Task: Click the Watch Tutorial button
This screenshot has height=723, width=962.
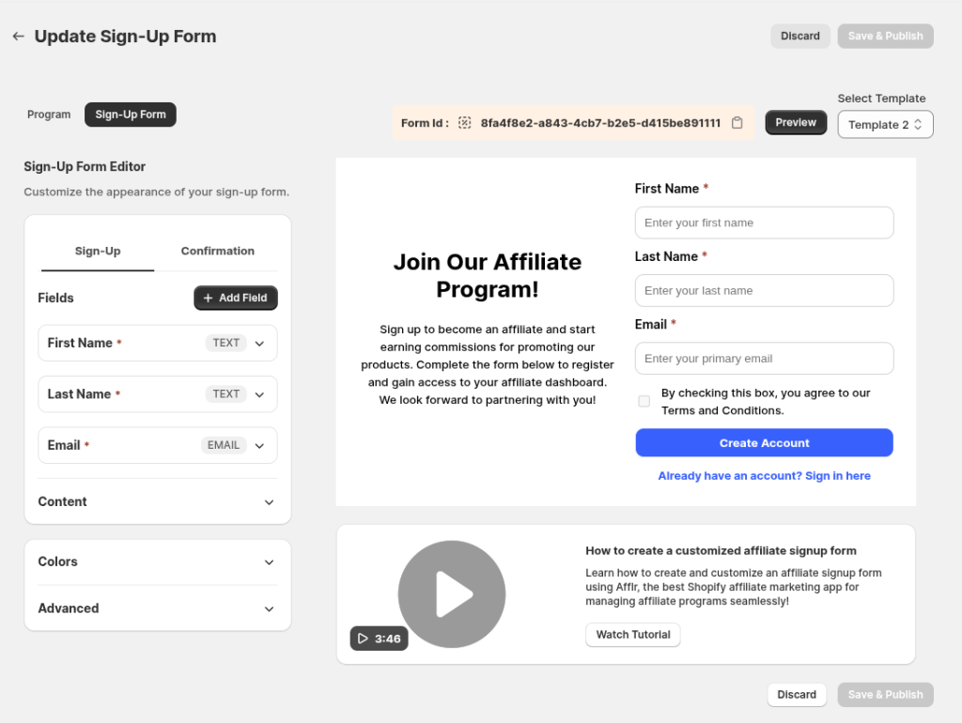Action: click(x=632, y=635)
